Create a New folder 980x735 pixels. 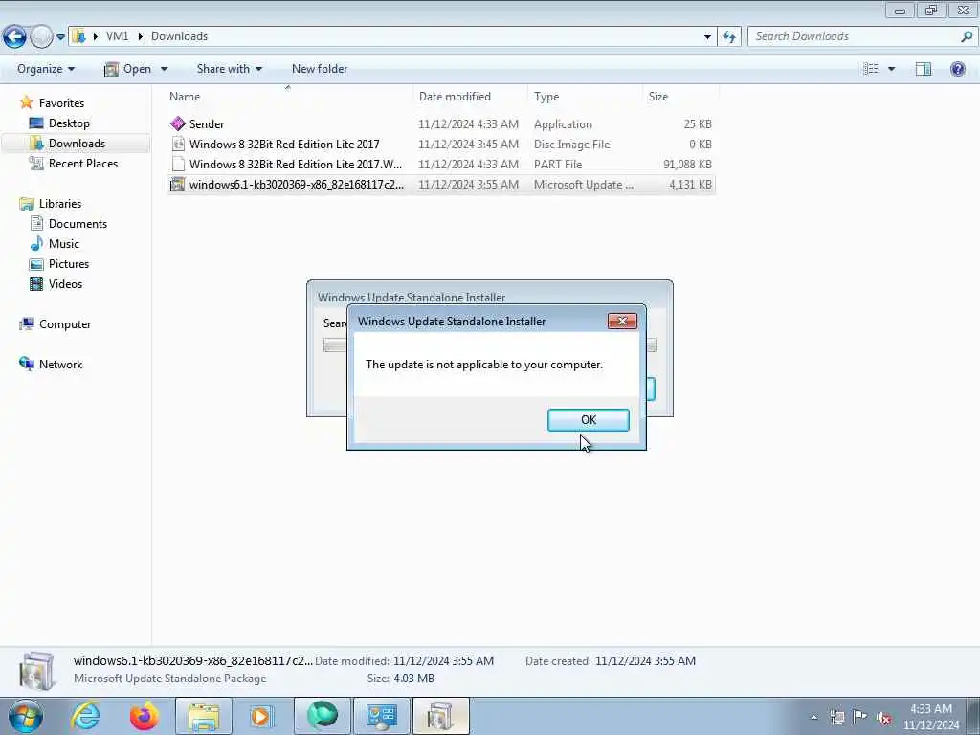point(320,69)
